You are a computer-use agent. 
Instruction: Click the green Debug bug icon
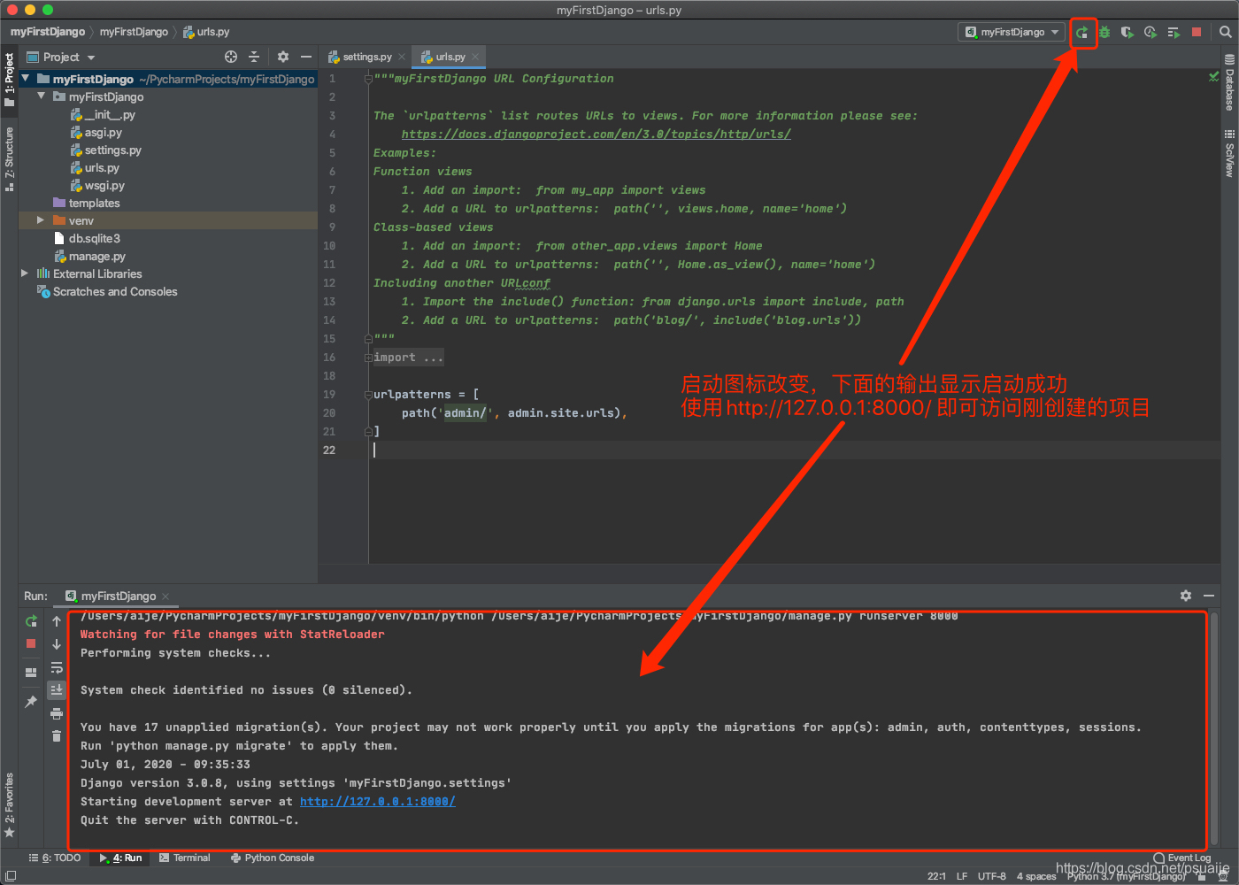tap(1104, 32)
